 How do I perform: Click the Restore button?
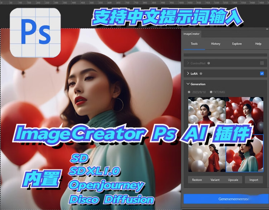[197, 180]
